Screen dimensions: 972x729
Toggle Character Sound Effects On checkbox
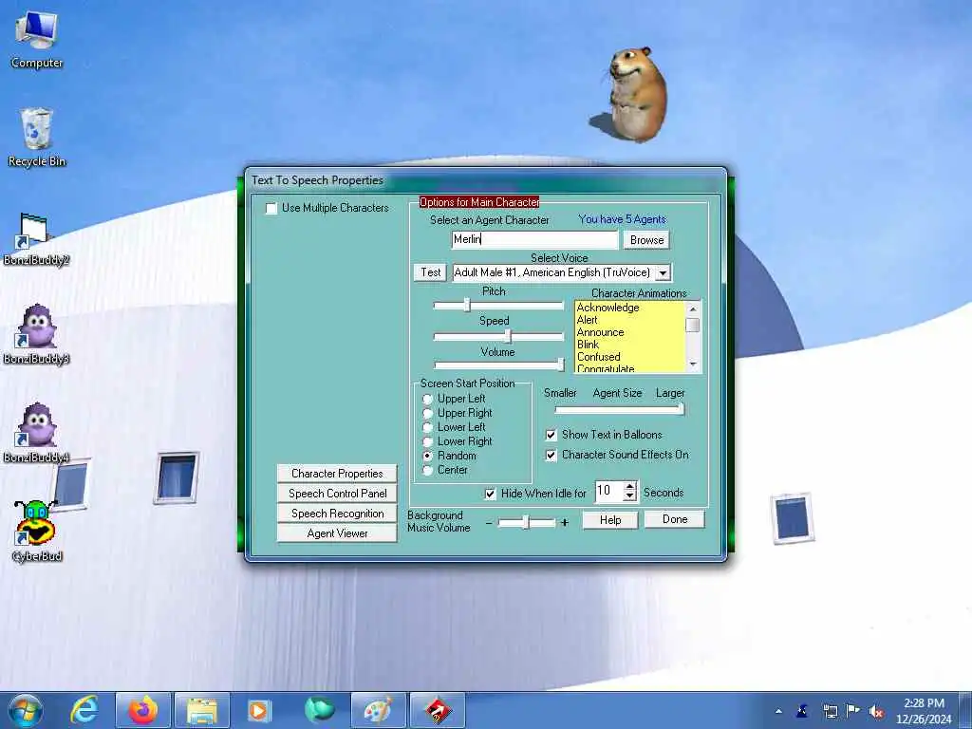(x=551, y=455)
